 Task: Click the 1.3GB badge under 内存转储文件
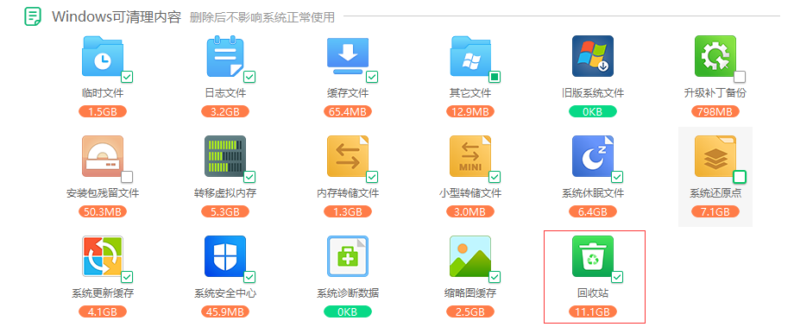[348, 211]
